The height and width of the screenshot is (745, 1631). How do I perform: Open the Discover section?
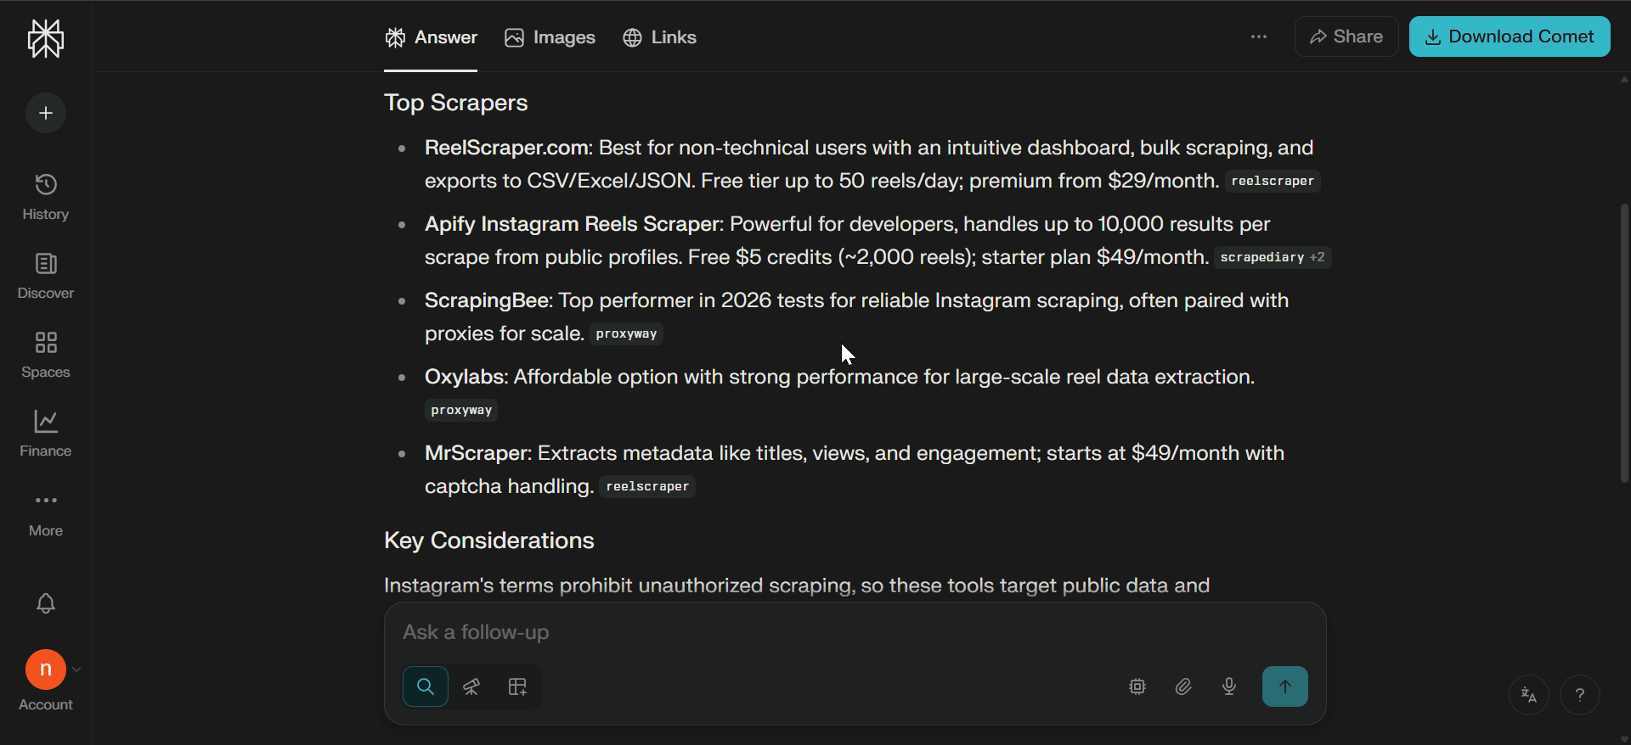[x=45, y=275]
